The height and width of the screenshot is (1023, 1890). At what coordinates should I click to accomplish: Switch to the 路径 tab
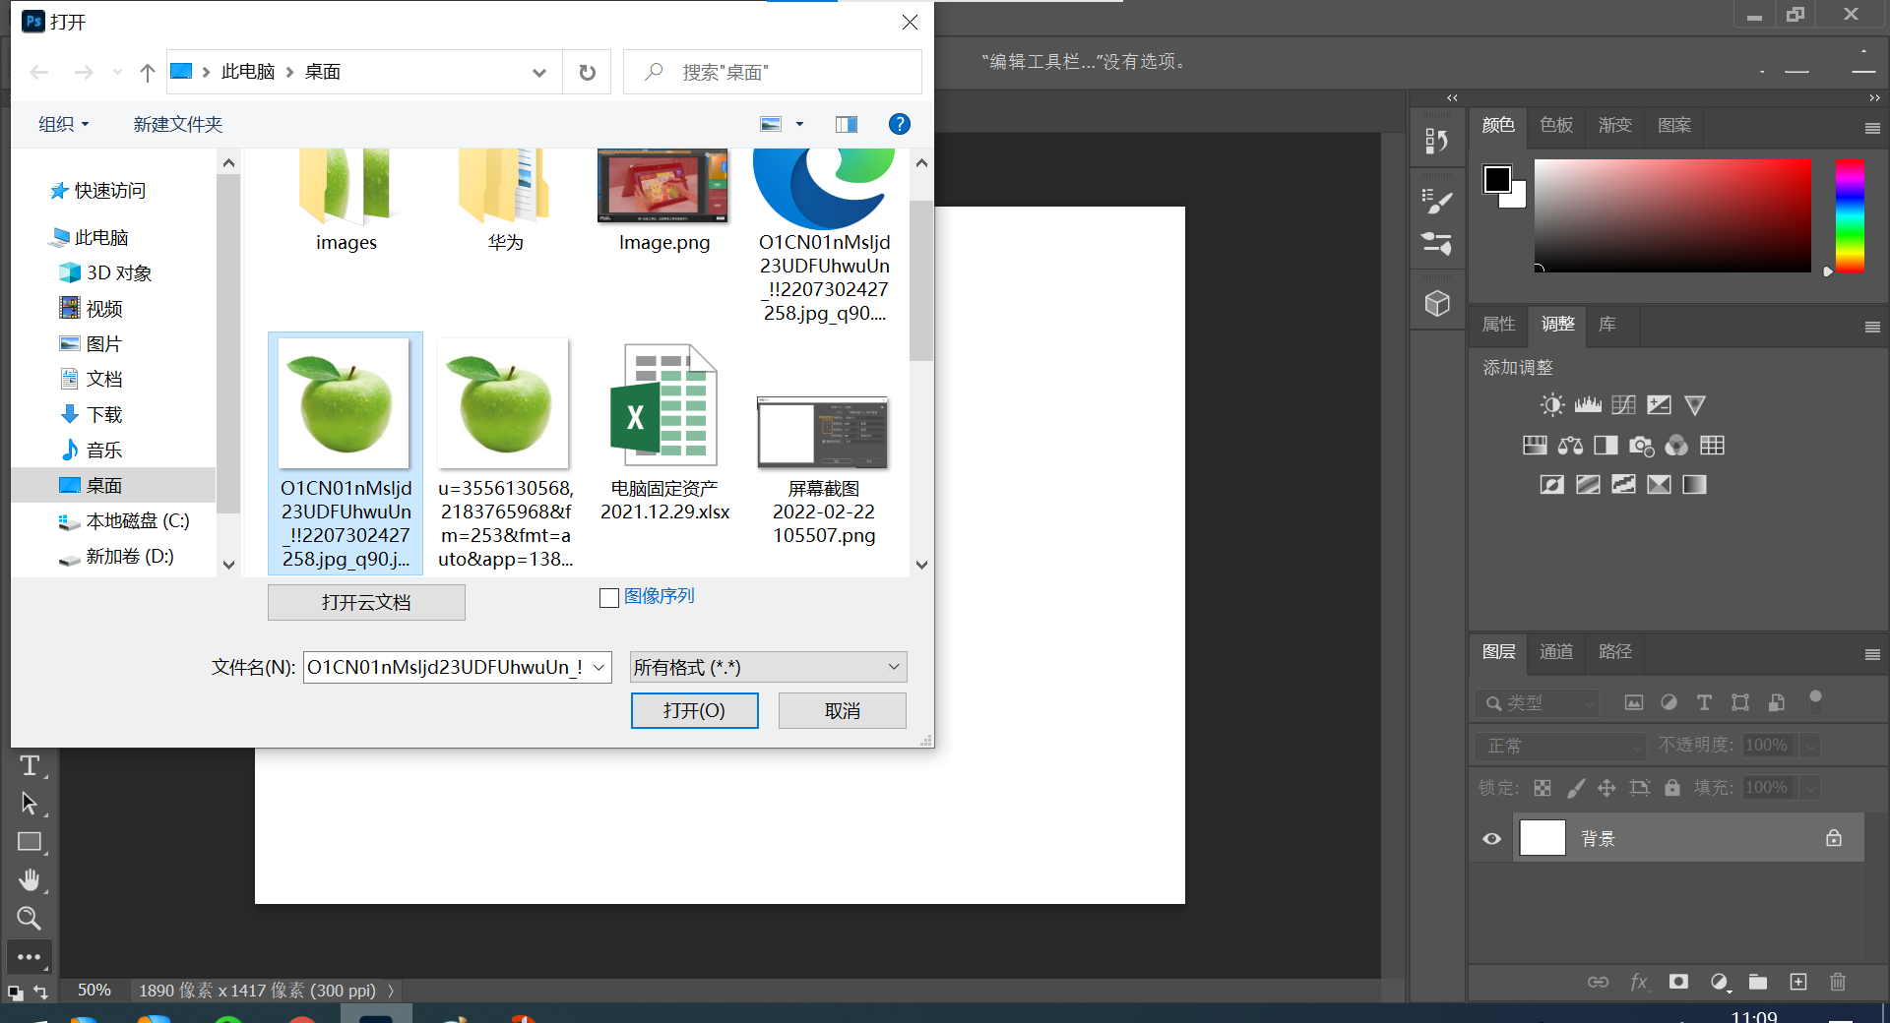tap(1615, 651)
